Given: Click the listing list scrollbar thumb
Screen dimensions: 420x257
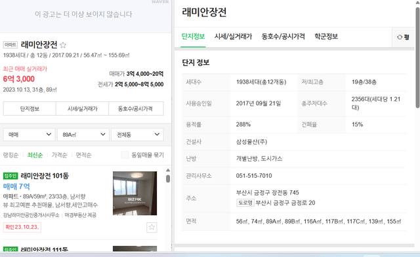Looking at the screenshot, I should click(x=168, y=179).
